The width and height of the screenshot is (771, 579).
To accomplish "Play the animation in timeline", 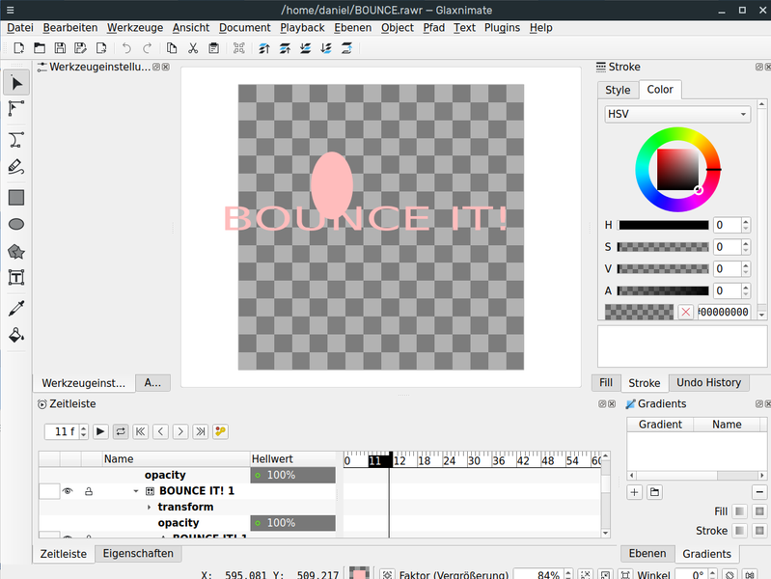I will pyautogui.click(x=100, y=431).
